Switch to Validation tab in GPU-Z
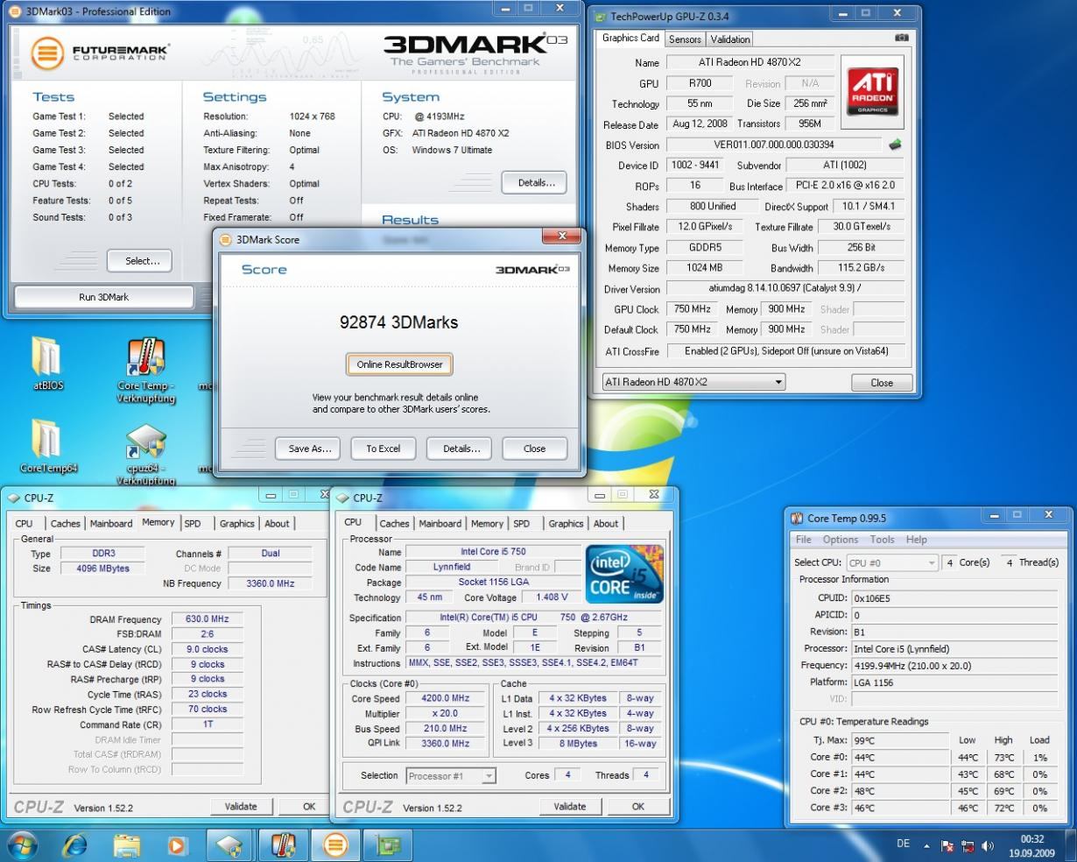 pyautogui.click(x=730, y=39)
